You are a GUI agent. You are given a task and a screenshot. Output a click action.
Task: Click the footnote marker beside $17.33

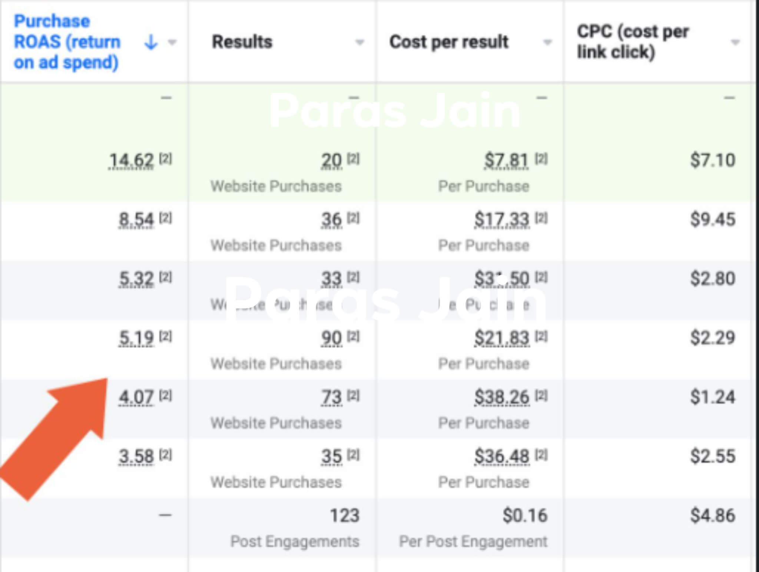541,218
